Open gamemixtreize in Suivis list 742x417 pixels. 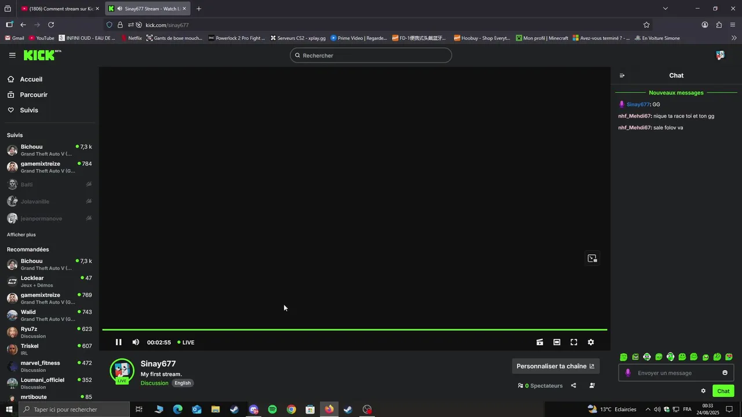[49, 167]
